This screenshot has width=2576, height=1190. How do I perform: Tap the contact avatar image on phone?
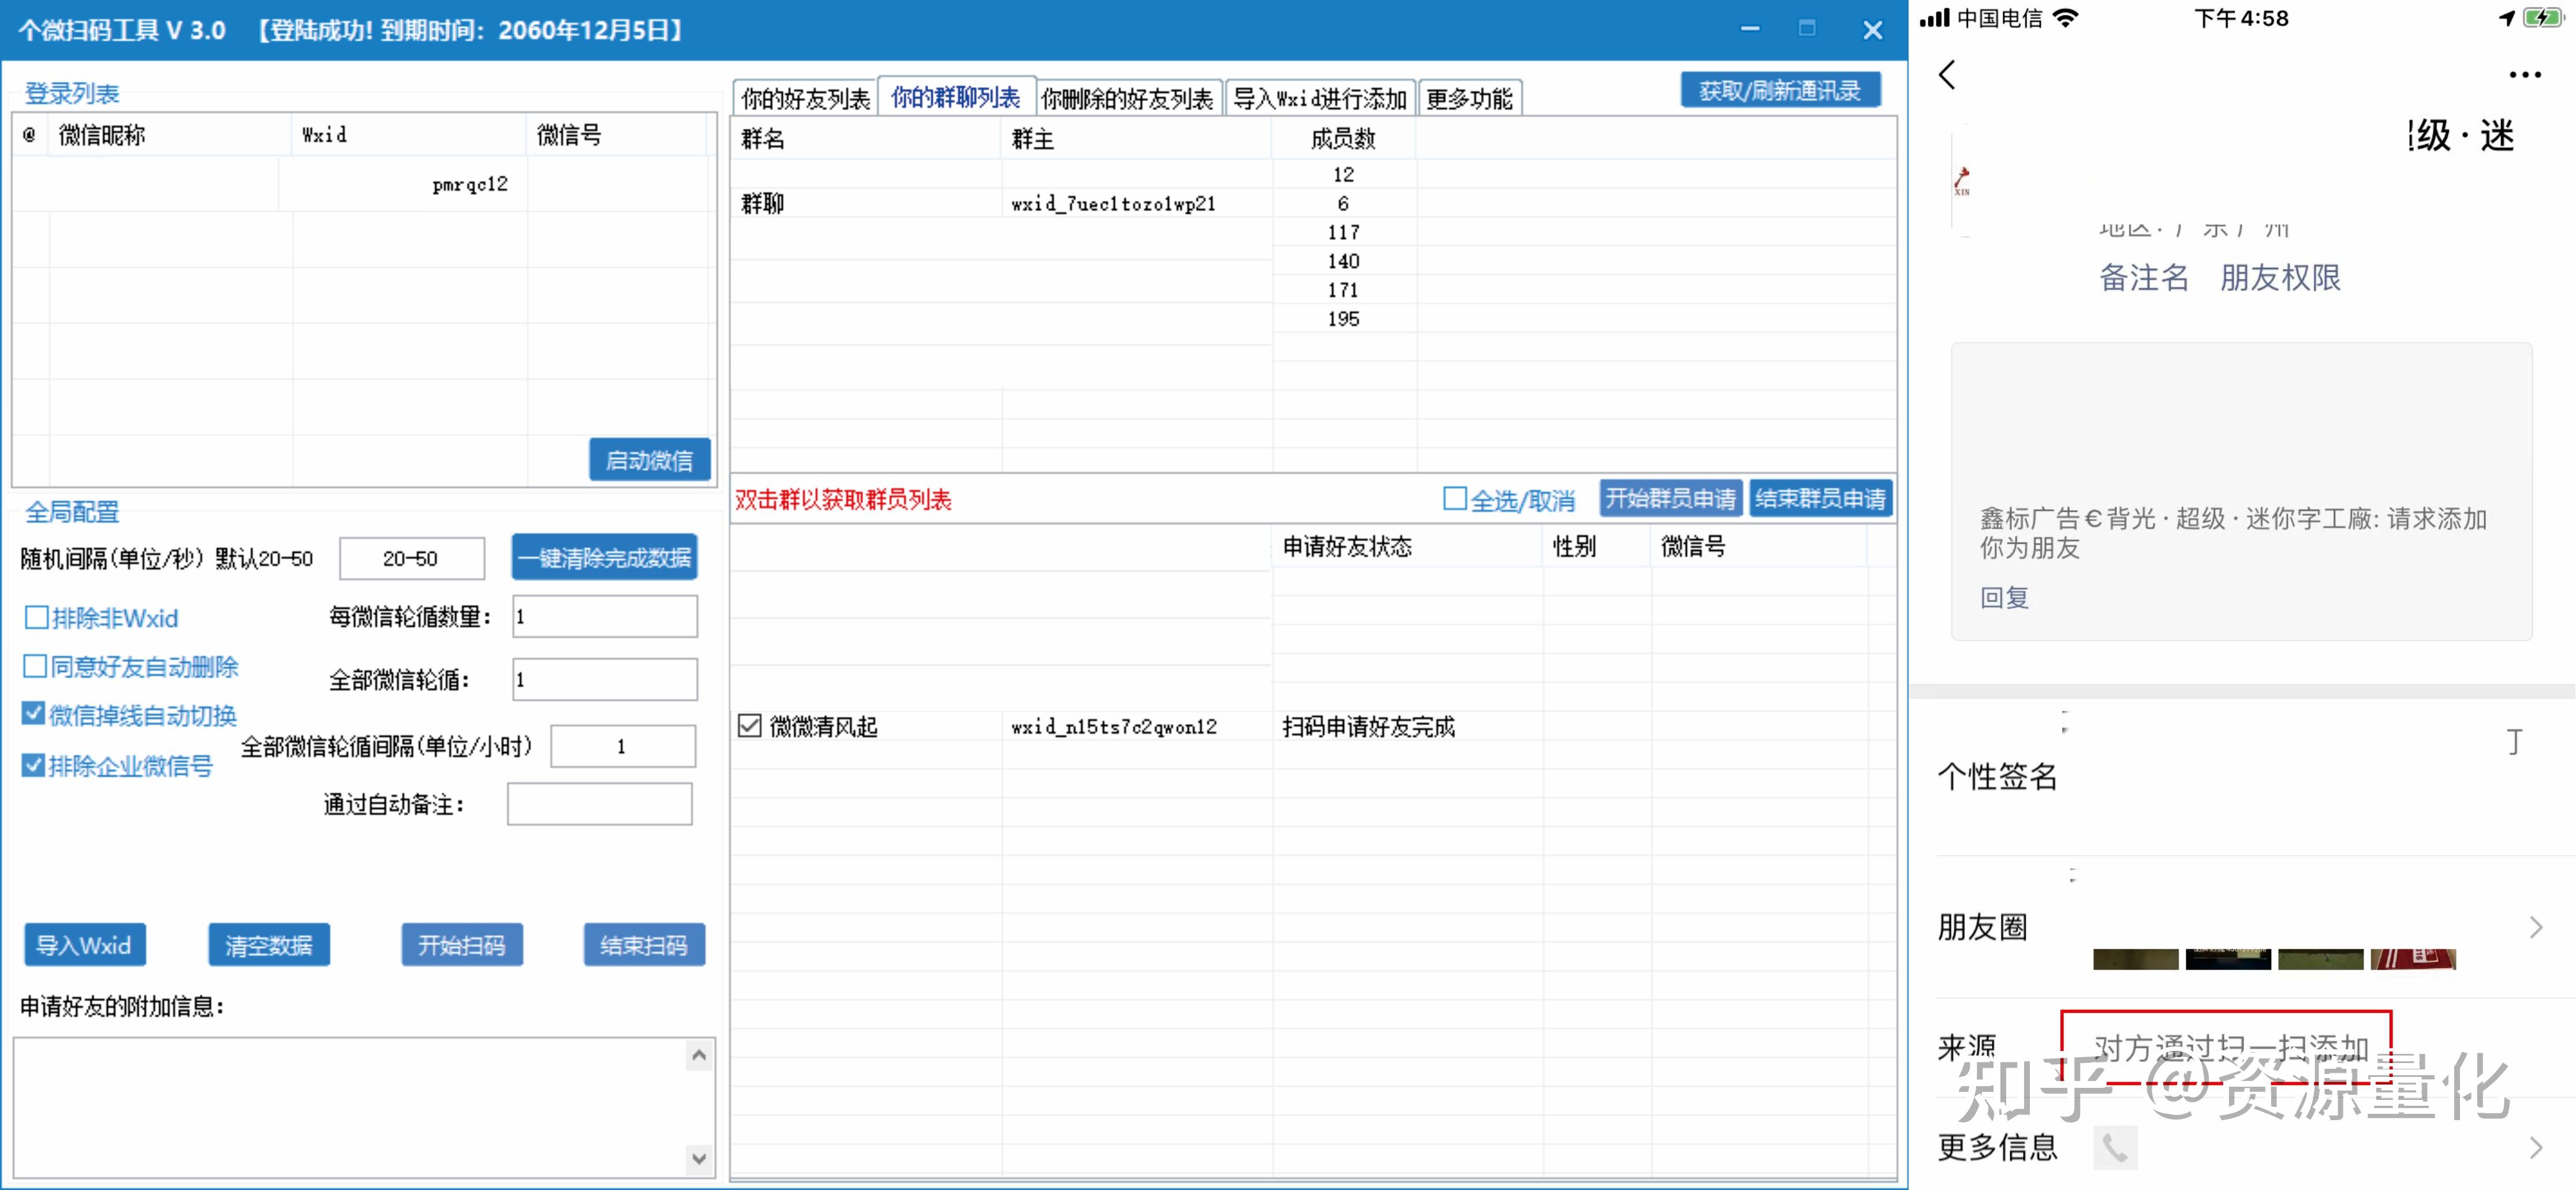[1963, 181]
